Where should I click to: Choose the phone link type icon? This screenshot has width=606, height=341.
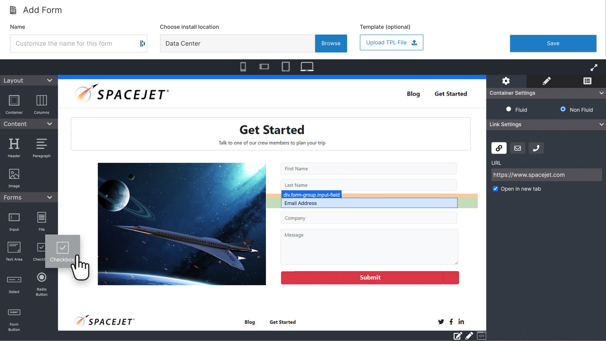click(x=536, y=148)
